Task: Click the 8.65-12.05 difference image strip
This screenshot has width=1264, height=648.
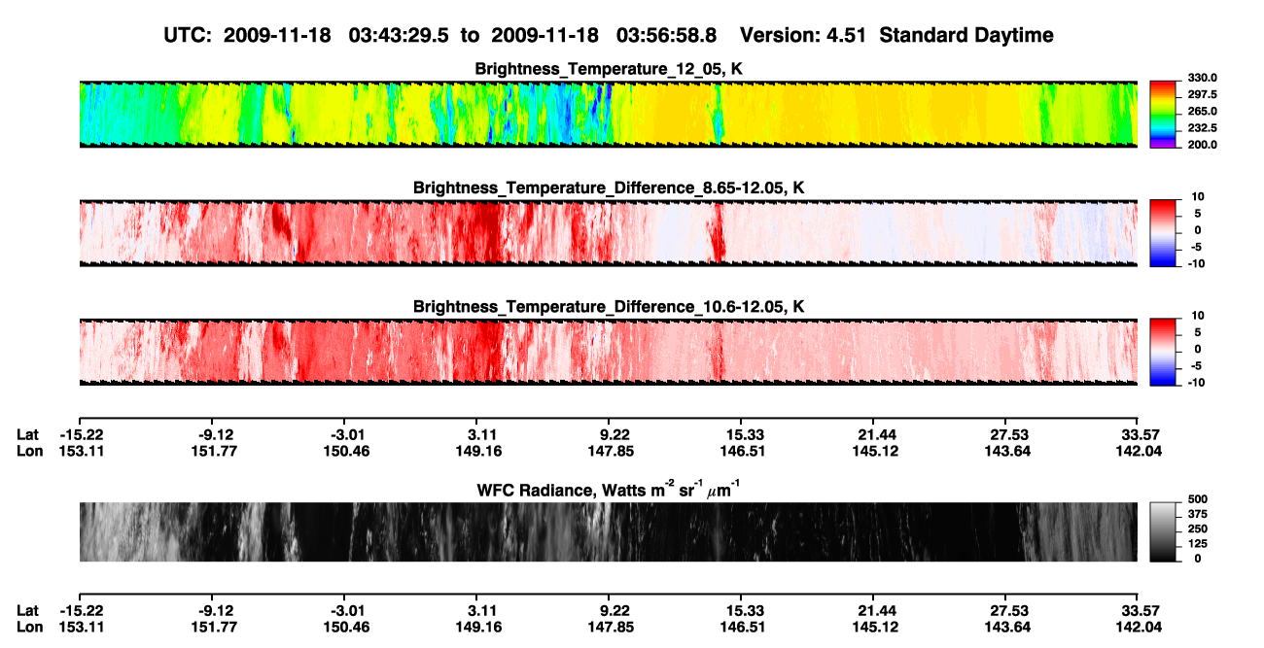Action: click(608, 232)
